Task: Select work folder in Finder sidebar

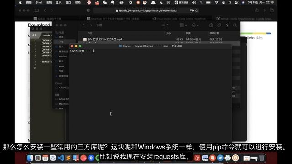Action: [62, 66]
